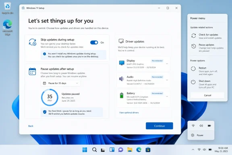The height and width of the screenshot is (155, 232).
Task: Click the shield checkmark icon
Action: click(x=45, y=112)
